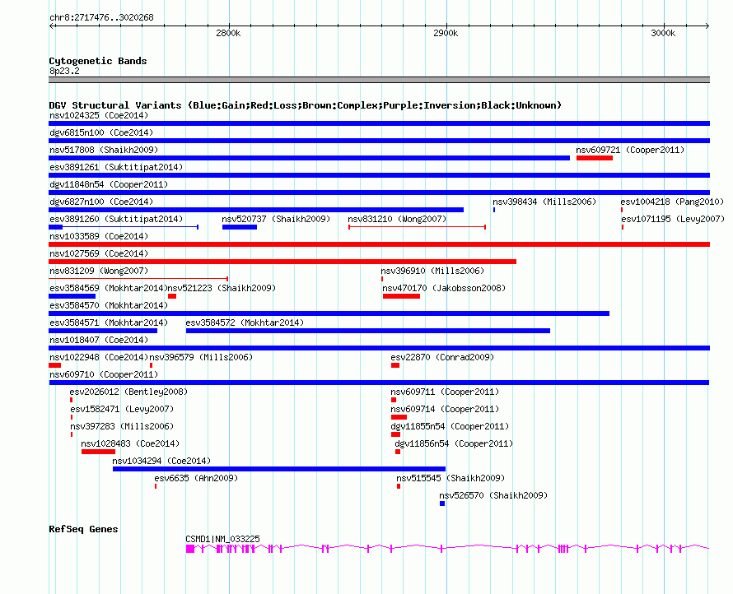733x594 pixels.
Task: Click the nsv831209 (Wong2007) label
Action: [x=99, y=271]
